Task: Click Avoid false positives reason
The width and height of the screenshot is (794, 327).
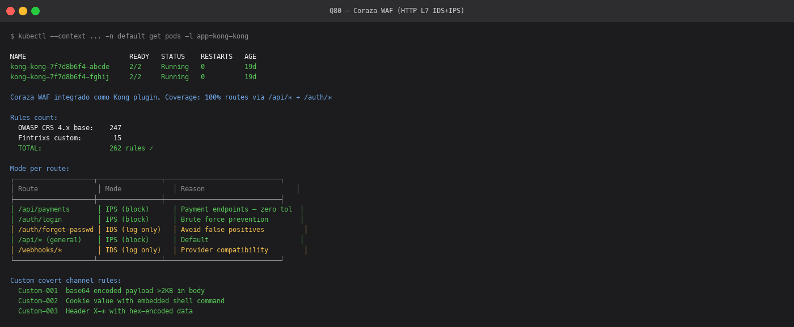Action: pyautogui.click(x=222, y=230)
